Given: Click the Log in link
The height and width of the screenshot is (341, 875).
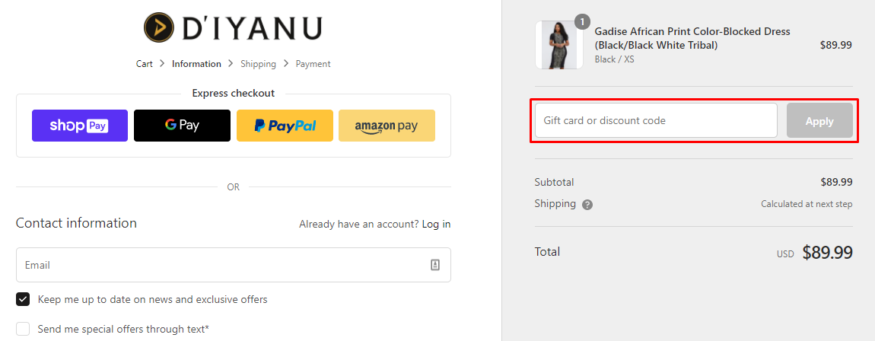Looking at the screenshot, I should pos(437,225).
